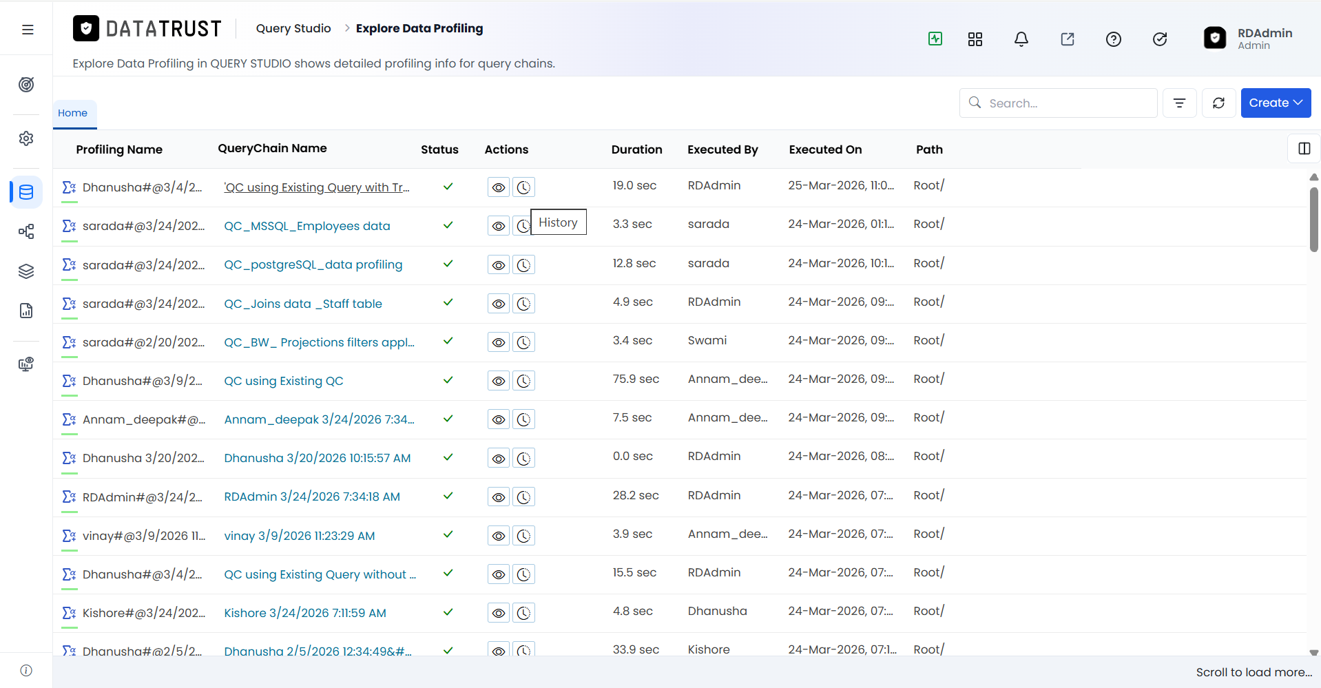Click the notifications bell icon

(1021, 39)
